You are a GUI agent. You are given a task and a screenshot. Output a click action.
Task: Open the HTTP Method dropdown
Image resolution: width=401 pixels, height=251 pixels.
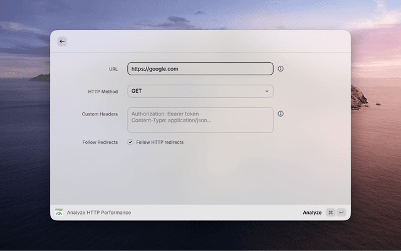point(200,92)
